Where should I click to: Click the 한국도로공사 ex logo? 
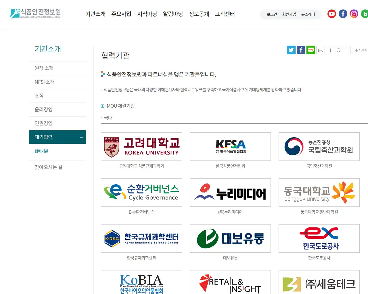point(319,238)
